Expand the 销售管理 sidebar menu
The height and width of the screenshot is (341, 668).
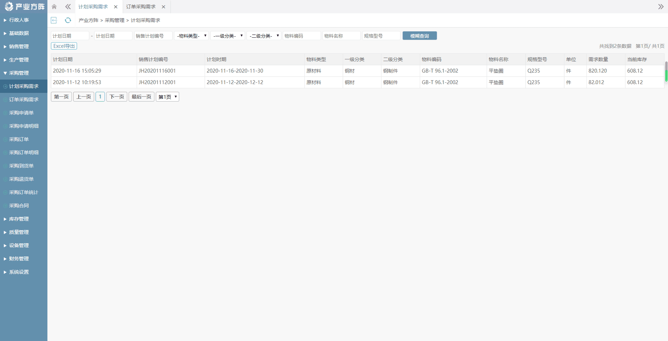[19, 46]
